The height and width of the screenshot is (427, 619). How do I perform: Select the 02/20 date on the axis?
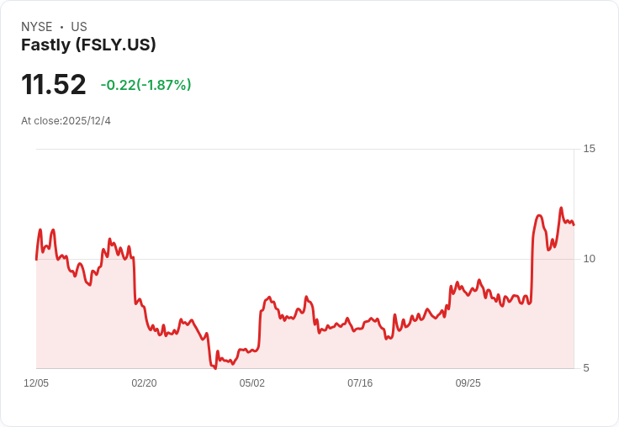(x=144, y=383)
